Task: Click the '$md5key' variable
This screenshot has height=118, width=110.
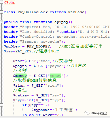Action: click(x=12, y=46)
